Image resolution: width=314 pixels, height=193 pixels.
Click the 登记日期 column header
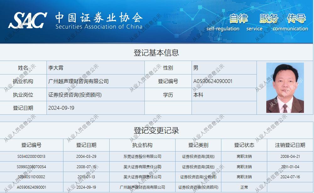click(86, 145)
